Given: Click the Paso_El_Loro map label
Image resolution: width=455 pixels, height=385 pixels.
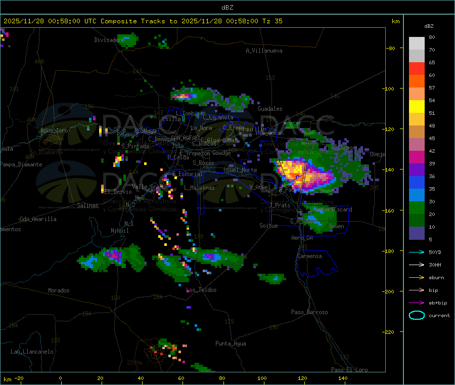Looking at the screenshot, I should [x=350, y=370].
